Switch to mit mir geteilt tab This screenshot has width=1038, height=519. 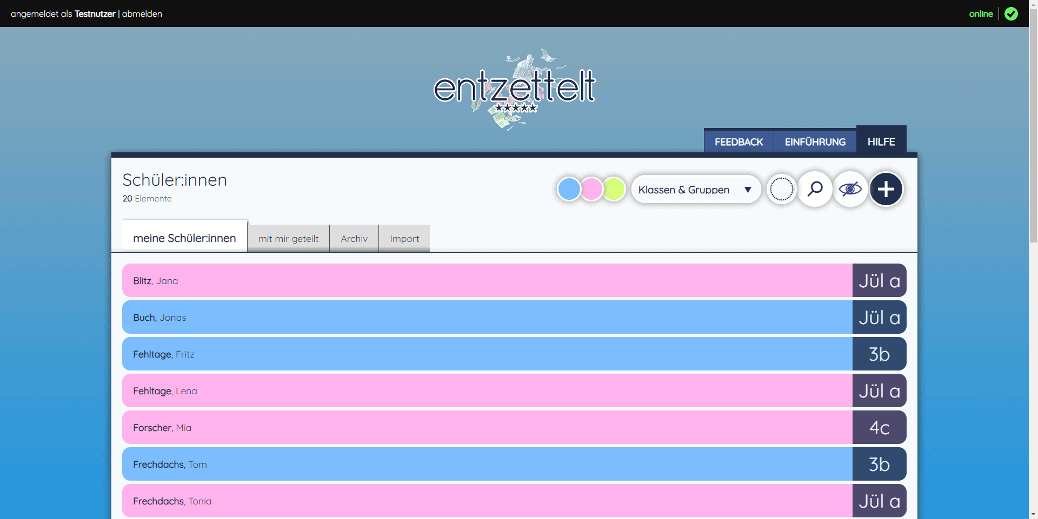click(x=288, y=238)
